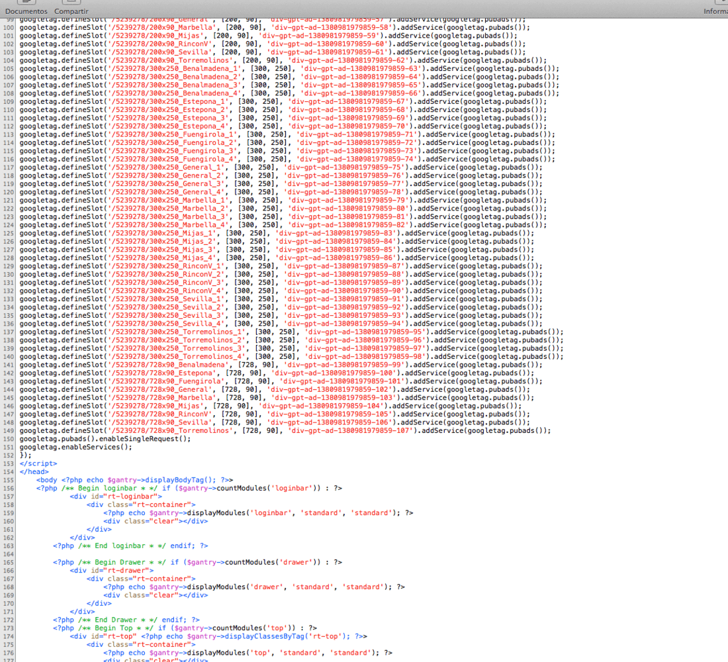Image resolution: width=728 pixels, height=662 pixels.
Task: Click line number 112 in the gutter
Action: tap(9, 126)
